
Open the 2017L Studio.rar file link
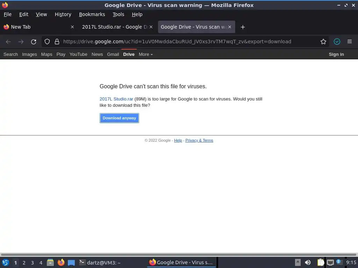coord(116,99)
